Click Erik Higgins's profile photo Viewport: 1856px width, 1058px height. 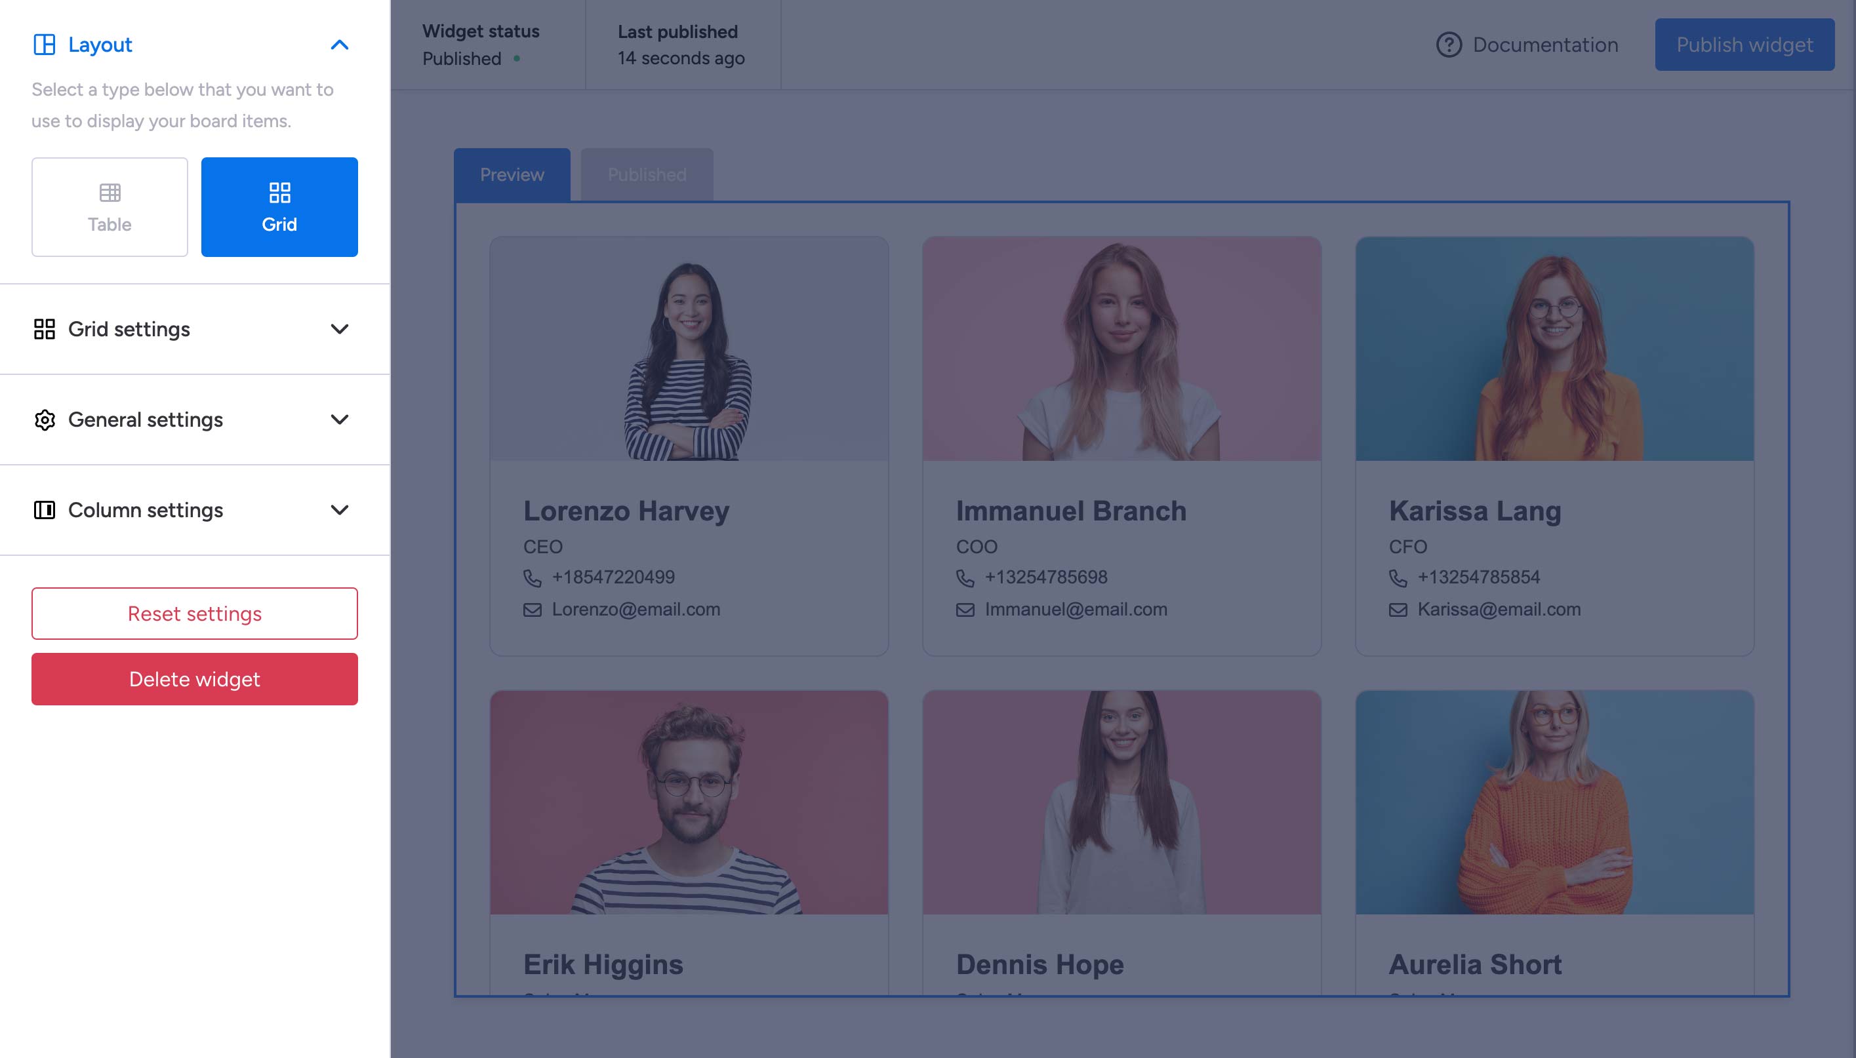tap(689, 802)
